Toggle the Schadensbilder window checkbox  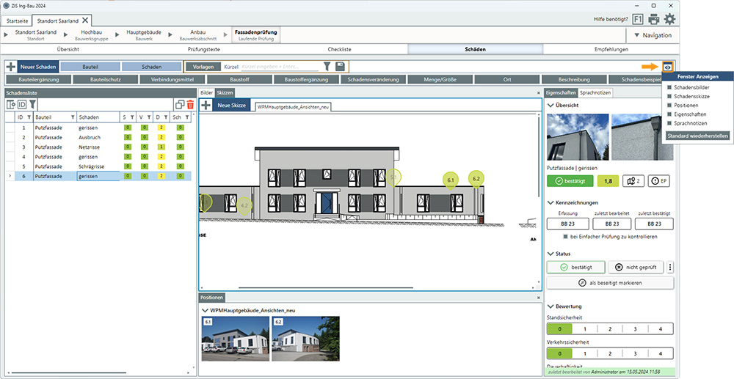pos(669,87)
